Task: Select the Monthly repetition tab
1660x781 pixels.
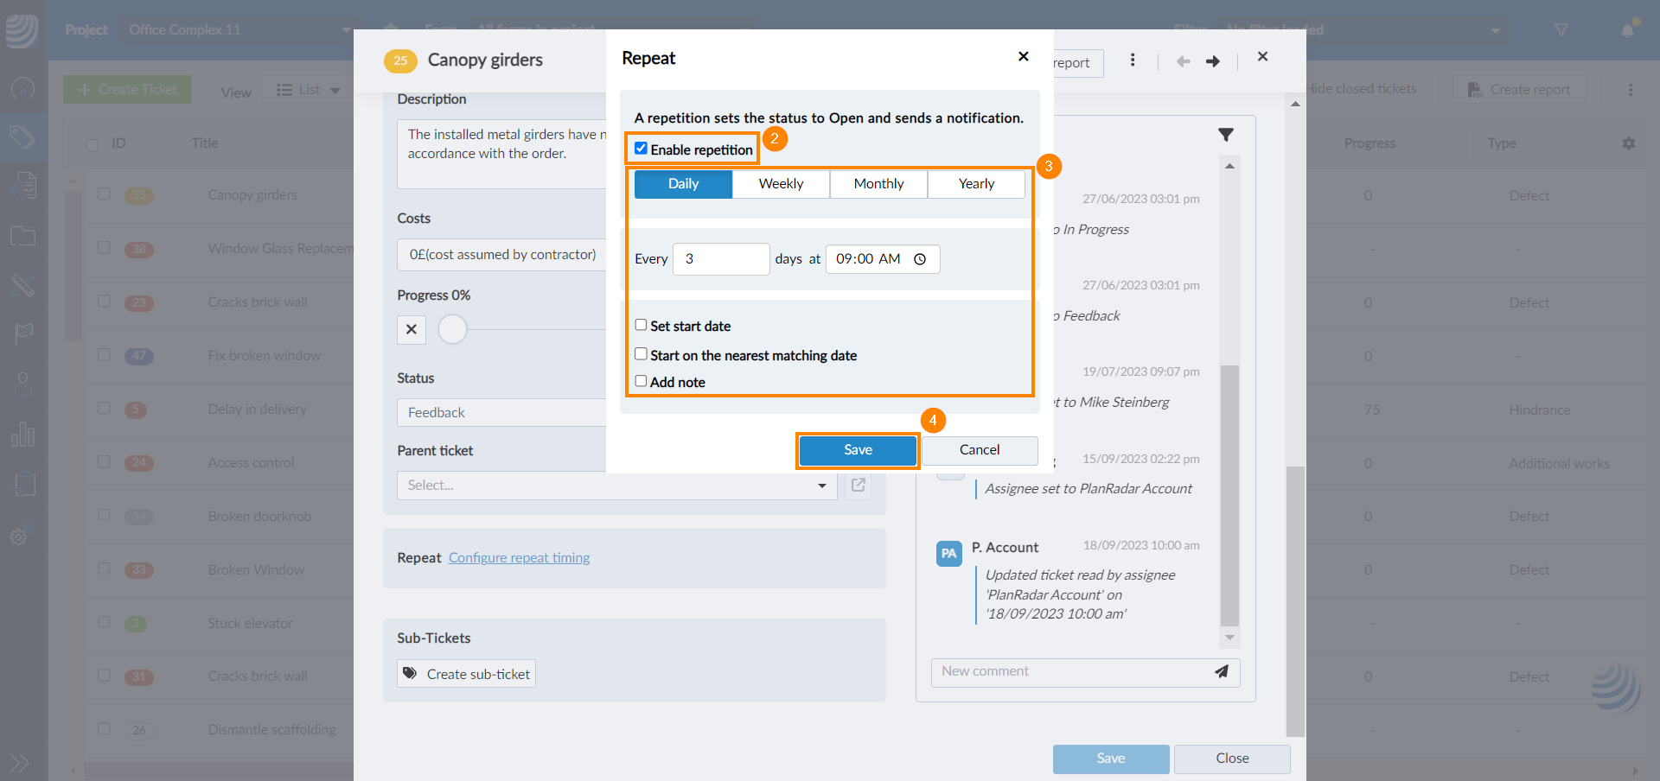Action: click(878, 184)
